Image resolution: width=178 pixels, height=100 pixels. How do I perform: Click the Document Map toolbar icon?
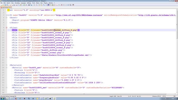(53, 5)
